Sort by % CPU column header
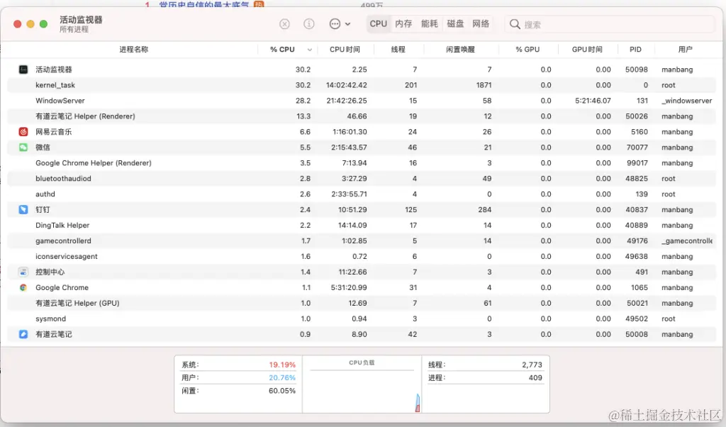This screenshot has width=726, height=427. click(282, 50)
